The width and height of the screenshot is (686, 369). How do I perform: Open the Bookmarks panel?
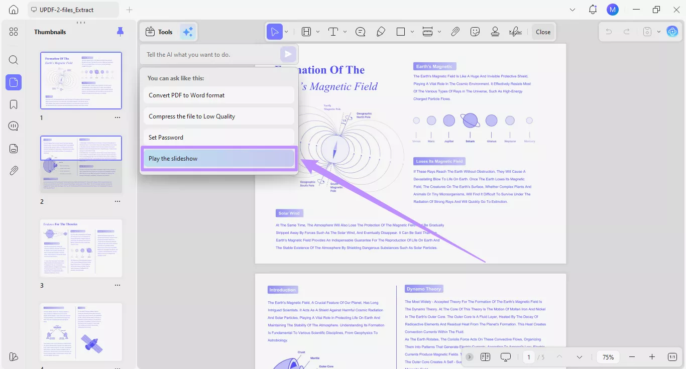pos(14,104)
